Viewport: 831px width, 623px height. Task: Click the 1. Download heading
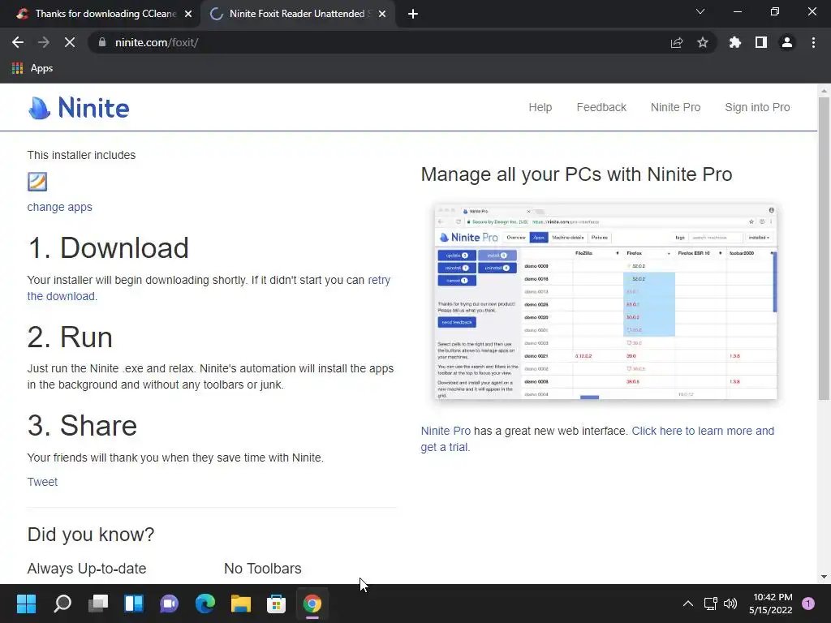(x=108, y=247)
